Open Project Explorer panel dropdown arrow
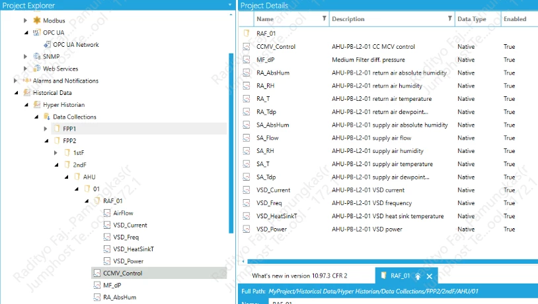The width and height of the screenshot is (538, 304). click(230, 5)
